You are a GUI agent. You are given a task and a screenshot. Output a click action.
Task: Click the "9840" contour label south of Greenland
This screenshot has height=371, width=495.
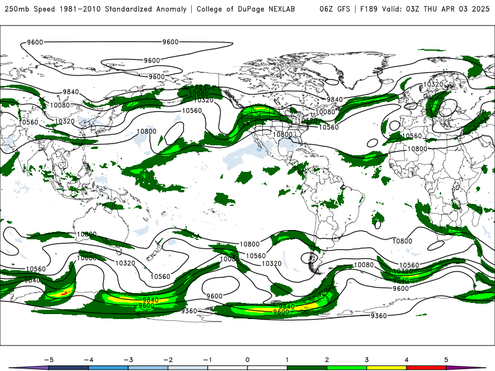[335, 100]
